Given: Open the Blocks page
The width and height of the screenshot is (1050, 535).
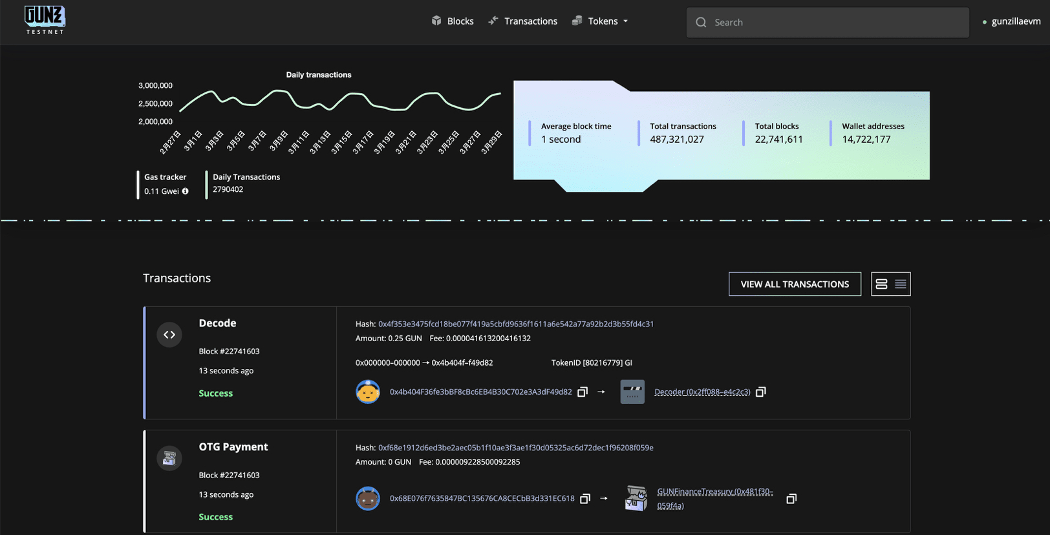Looking at the screenshot, I should [x=453, y=21].
